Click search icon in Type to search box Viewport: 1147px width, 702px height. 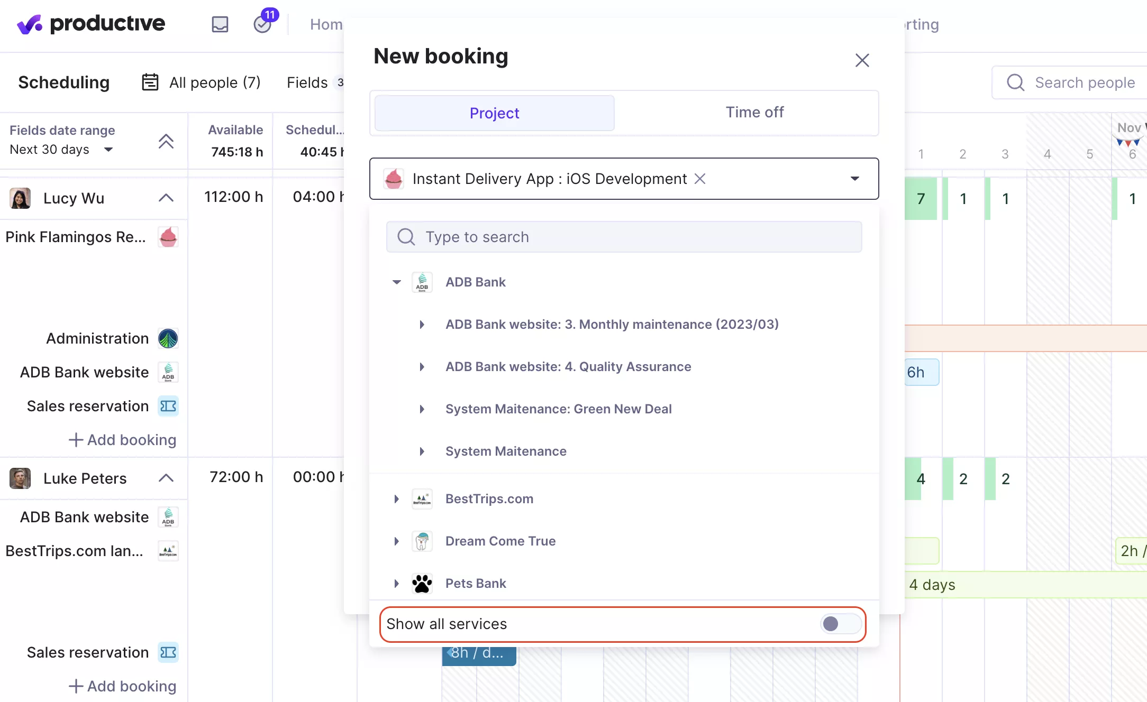pos(406,237)
